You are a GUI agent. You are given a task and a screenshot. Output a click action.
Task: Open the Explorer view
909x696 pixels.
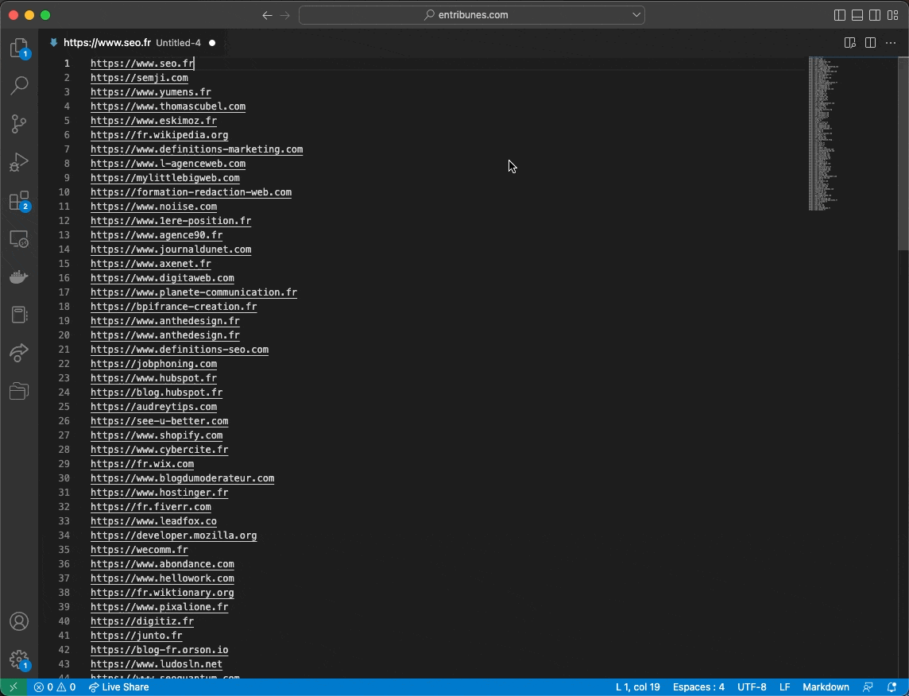(x=19, y=48)
